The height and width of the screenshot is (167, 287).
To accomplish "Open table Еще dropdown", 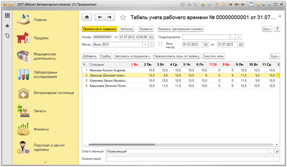I will [x=275, y=56].
